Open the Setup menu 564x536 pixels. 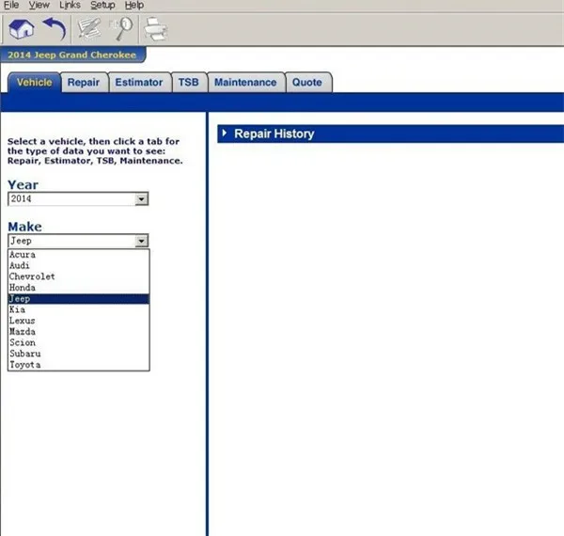102,5
